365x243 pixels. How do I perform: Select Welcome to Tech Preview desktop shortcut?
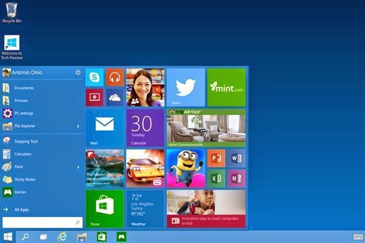click(x=12, y=48)
